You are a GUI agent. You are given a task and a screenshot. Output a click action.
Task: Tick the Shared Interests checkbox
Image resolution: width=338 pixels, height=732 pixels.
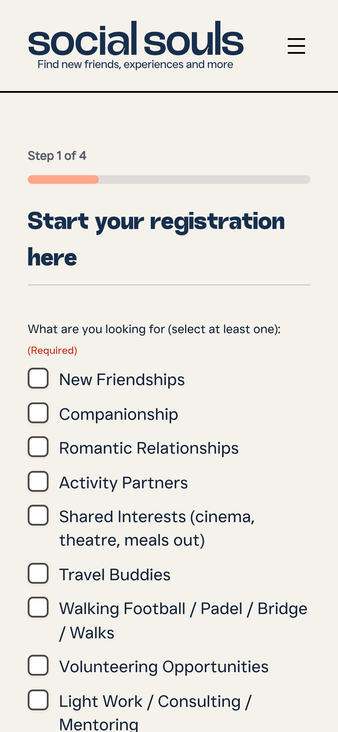coord(38,515)
